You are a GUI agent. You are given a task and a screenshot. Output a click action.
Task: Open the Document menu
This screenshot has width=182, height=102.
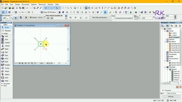point(25,5)
